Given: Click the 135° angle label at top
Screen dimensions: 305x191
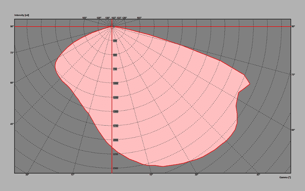Looking at the screenshot, I should (x=119, y=18).
